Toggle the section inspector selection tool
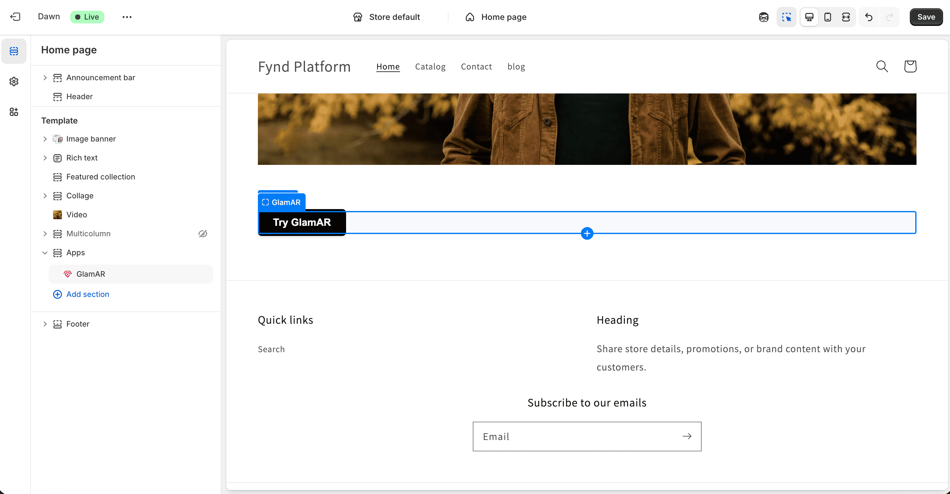Image resolution: width=950 pixels, height=494 pixels. (x=786, y=17)
